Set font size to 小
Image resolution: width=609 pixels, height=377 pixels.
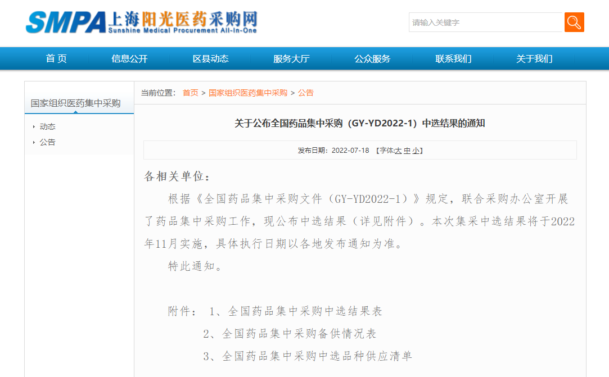416,151
